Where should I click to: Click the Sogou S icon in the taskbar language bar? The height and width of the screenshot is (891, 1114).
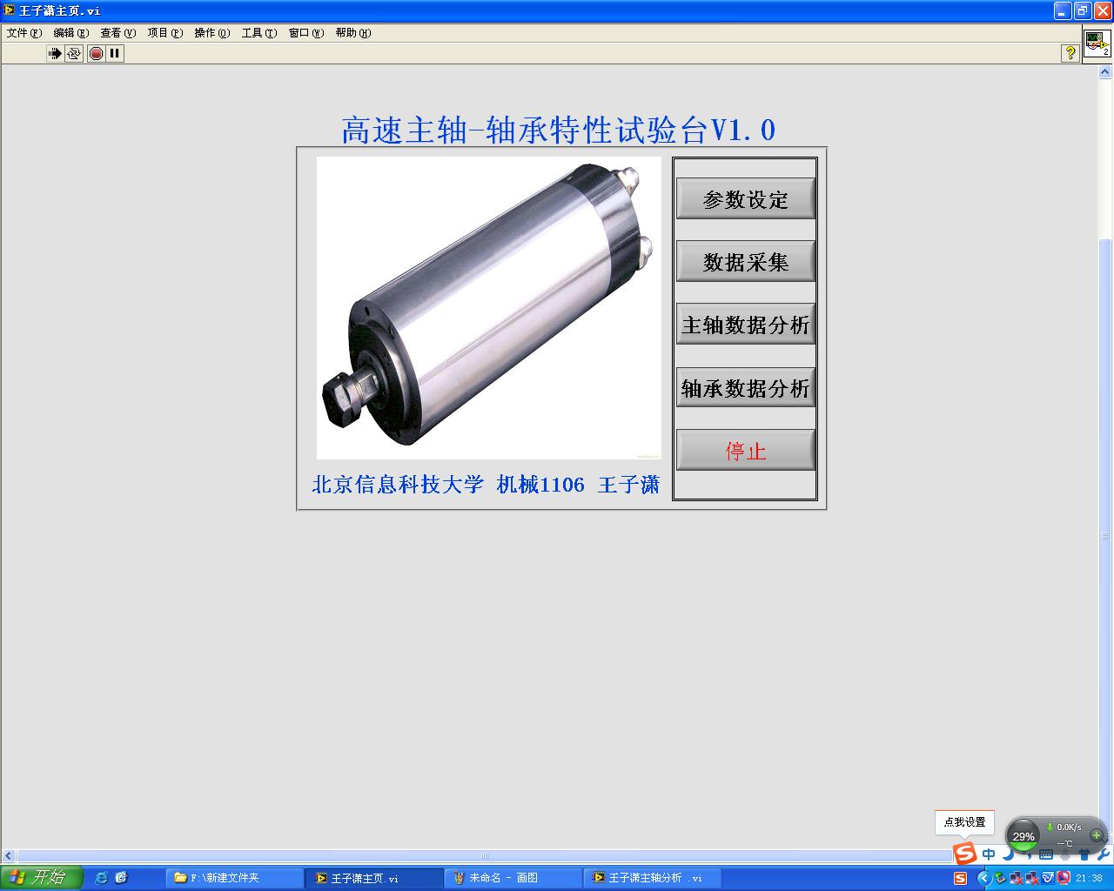961,879
